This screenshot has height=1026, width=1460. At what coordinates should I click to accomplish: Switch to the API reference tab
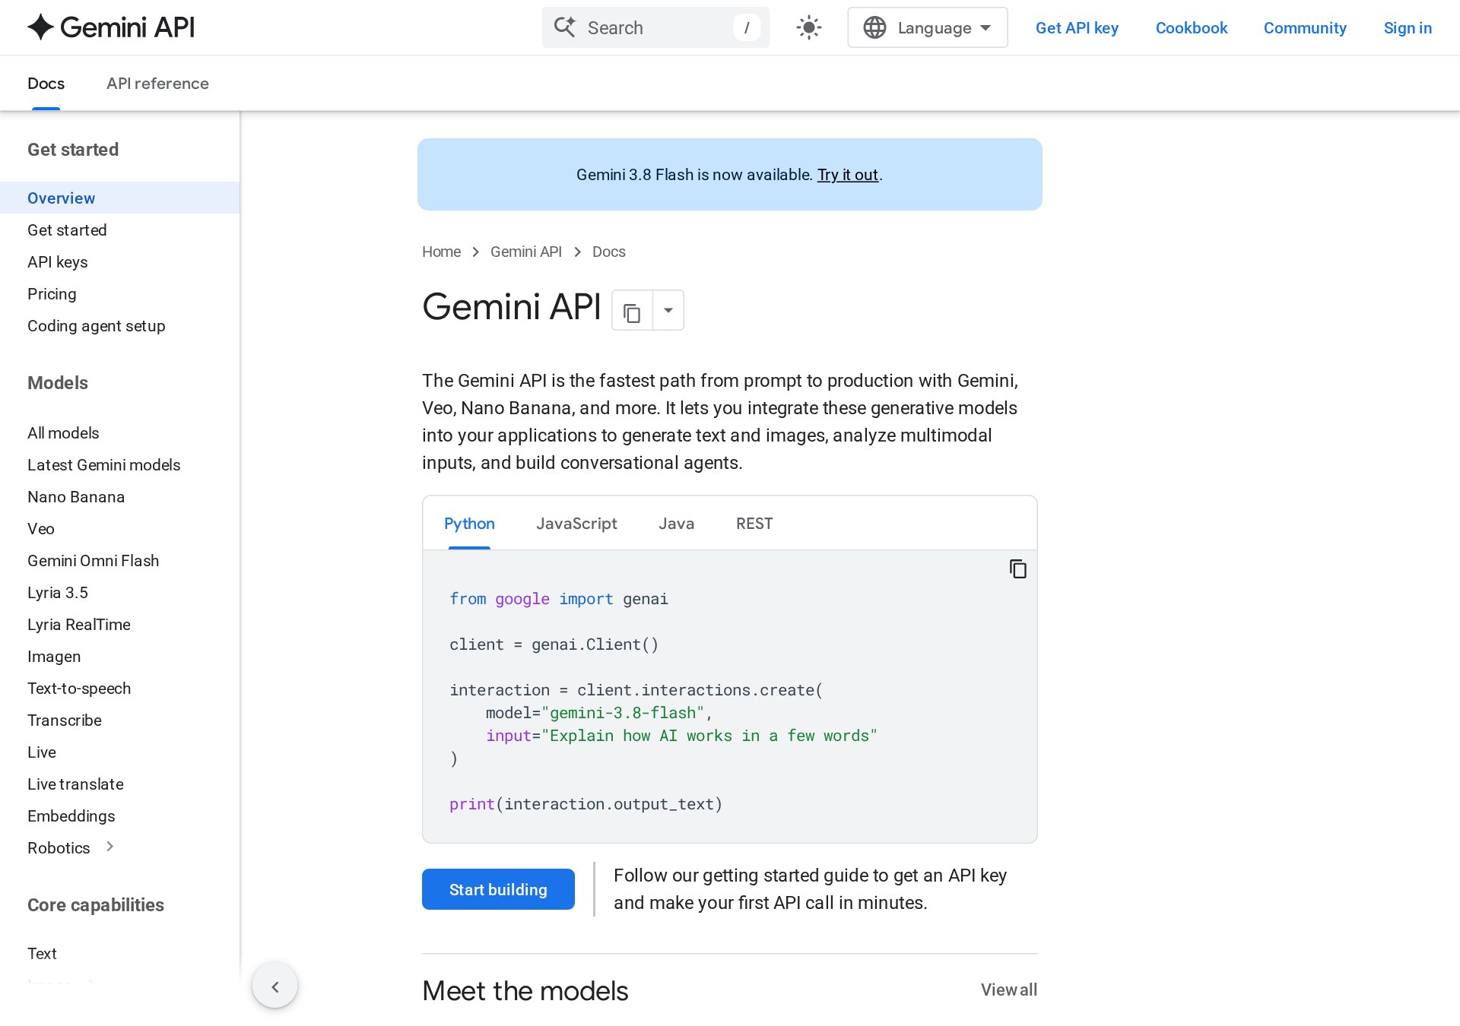(157, 84)
